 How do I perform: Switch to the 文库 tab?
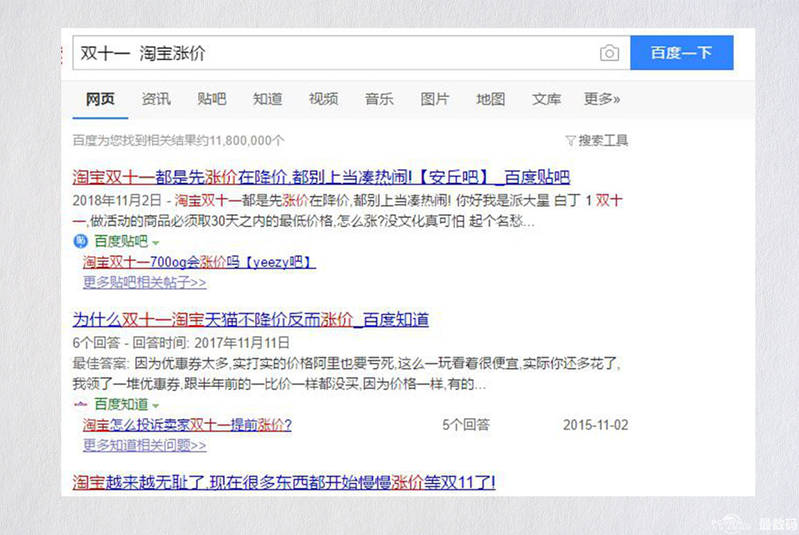(x=547, y=99)
